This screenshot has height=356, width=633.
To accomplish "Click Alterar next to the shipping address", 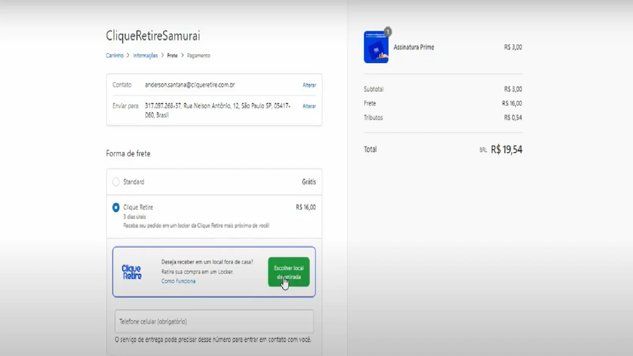I will [x=309, y=106].
